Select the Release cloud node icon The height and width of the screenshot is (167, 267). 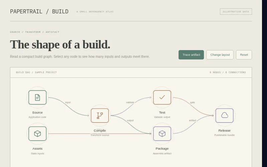point(224,116)
